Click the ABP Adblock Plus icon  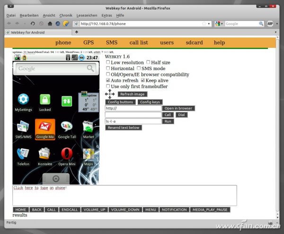tap(270, 24)
